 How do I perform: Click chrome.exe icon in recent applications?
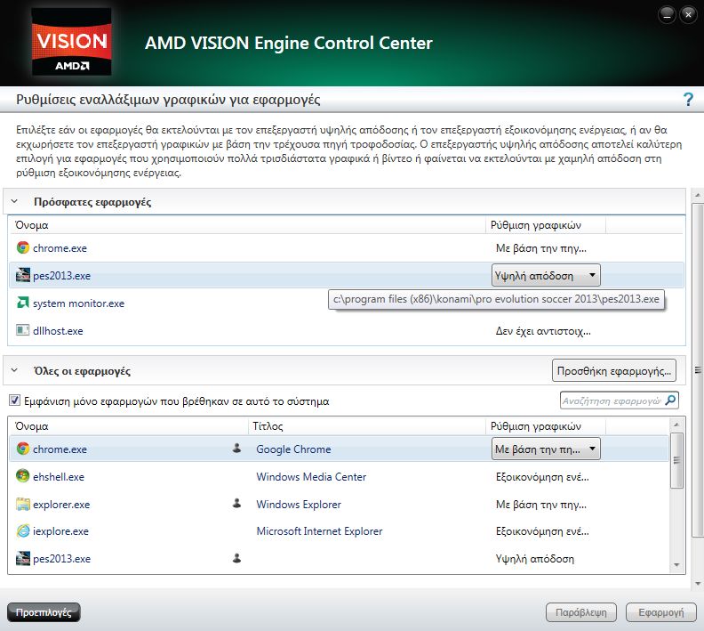tap(23, 247)
